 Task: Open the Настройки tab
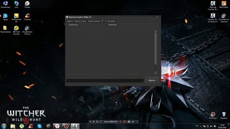[111, 21]
